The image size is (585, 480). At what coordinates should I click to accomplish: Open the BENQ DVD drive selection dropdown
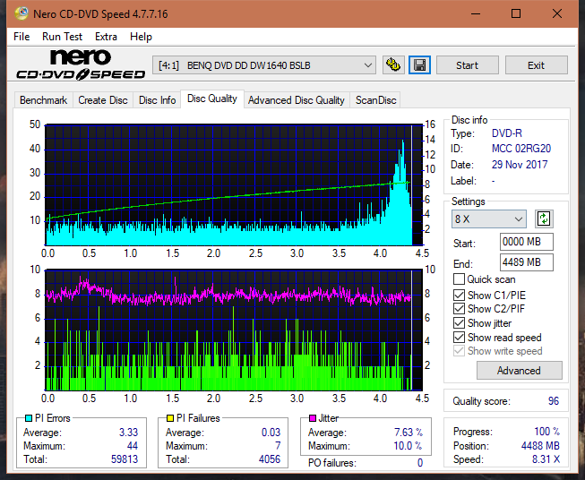[x=263, y=65]
